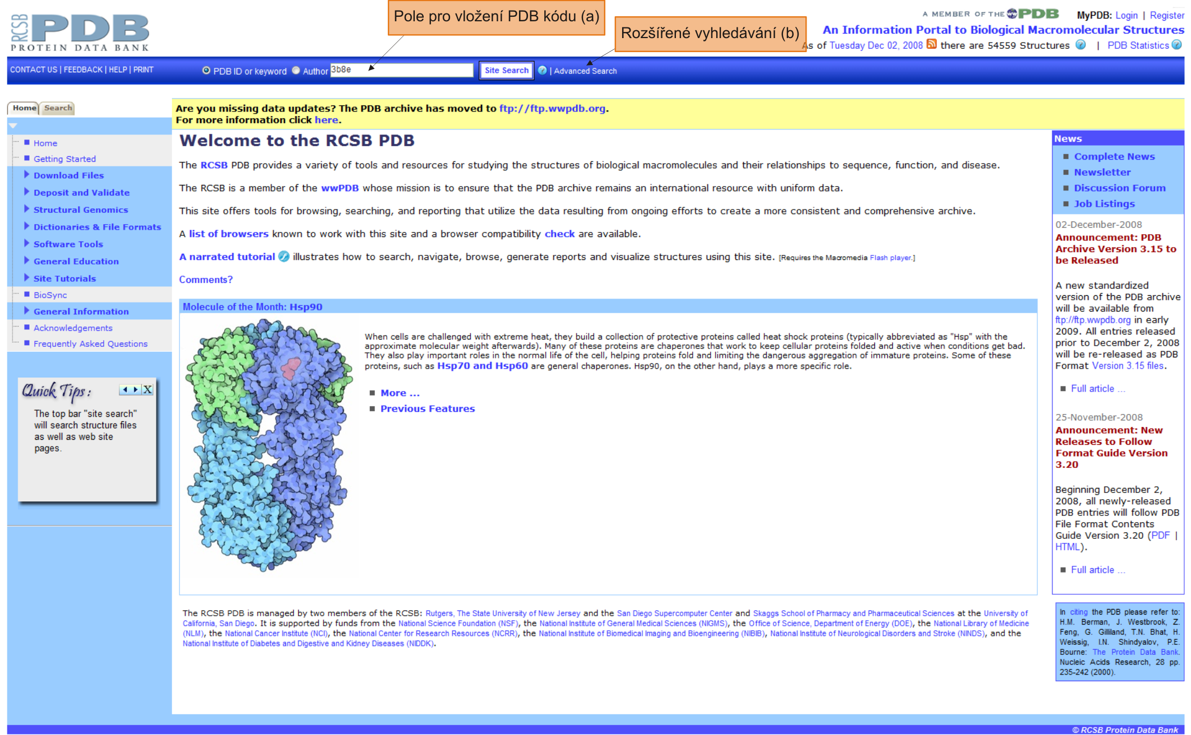The height and width of the screenshot is (735, 1191).
Task: Expand Download Files menu item
Action: [x=68, y=175]
